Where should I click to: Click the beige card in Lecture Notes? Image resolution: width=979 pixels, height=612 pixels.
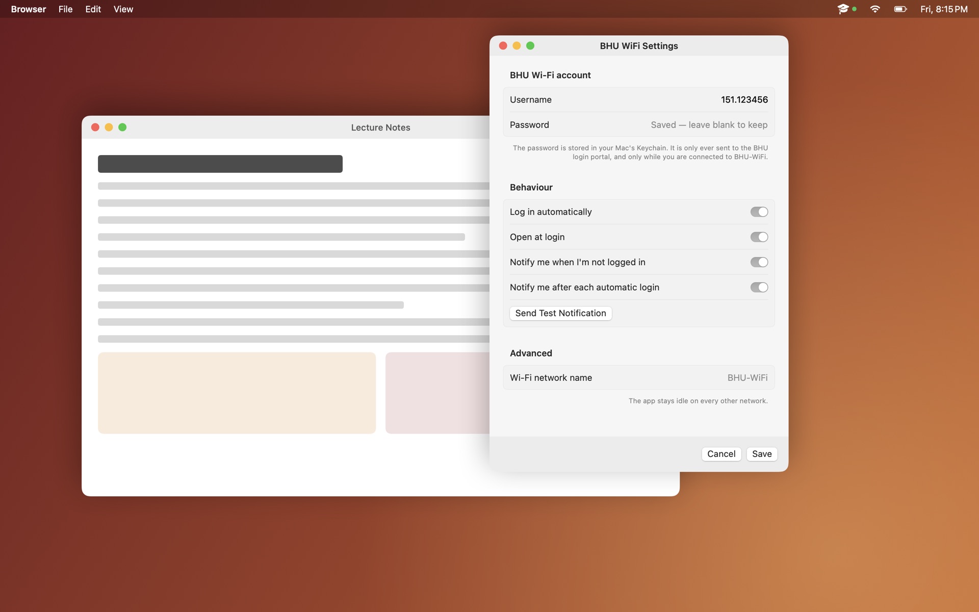[237, 393]
